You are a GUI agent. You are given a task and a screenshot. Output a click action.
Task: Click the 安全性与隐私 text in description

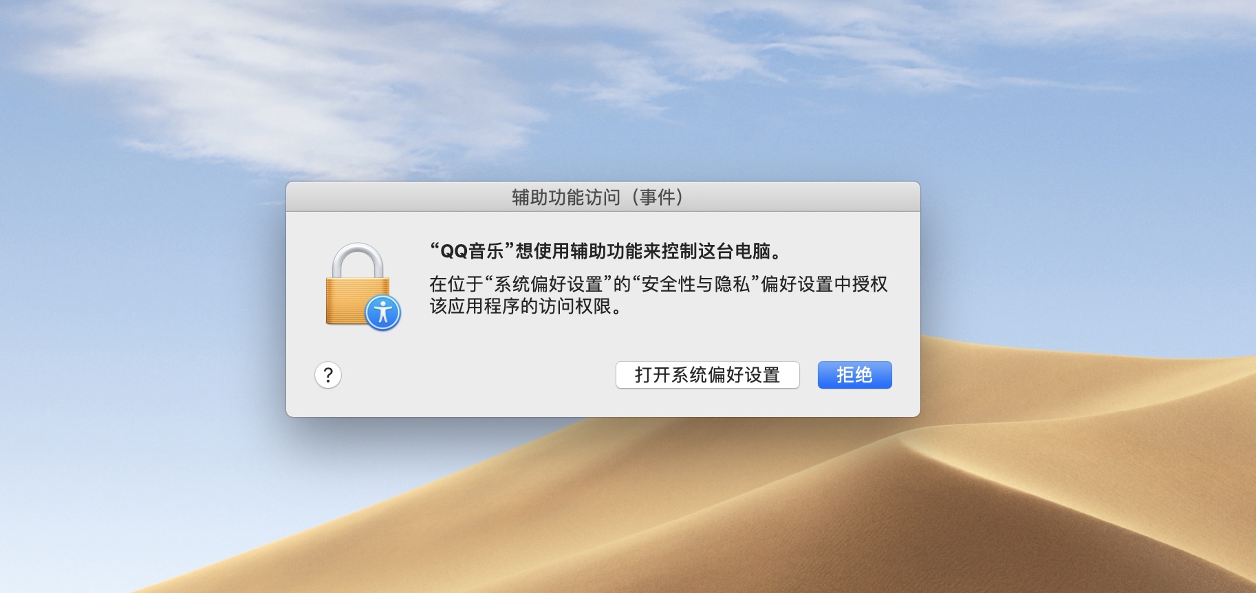click(x=695, y=284)
